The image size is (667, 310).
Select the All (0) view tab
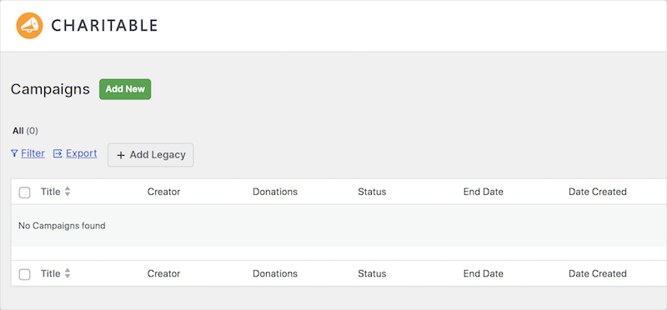25,131
